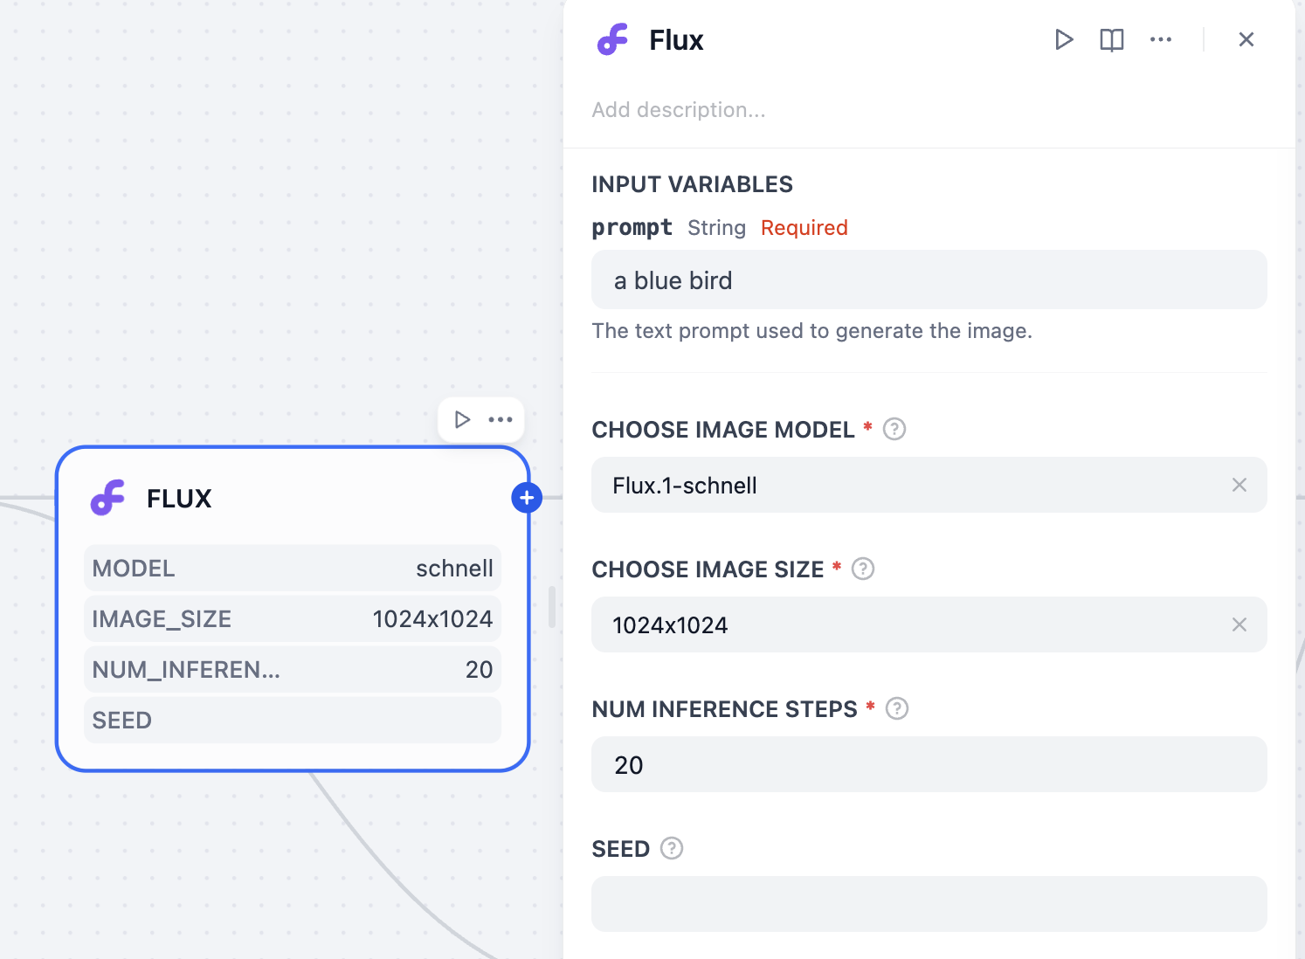
Task: Click the empty Seed input field
Action: pyautogui.click(x=929, y=904)
